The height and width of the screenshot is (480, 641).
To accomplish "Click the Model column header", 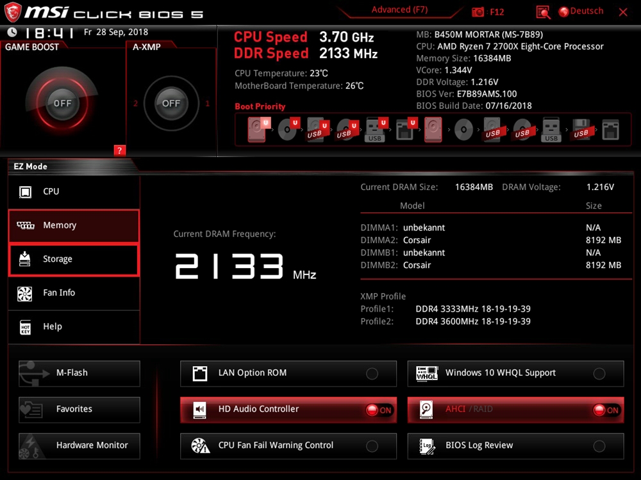I will pos(412,205).
